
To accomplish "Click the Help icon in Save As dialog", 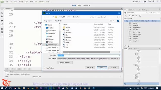I will [118, 21].
